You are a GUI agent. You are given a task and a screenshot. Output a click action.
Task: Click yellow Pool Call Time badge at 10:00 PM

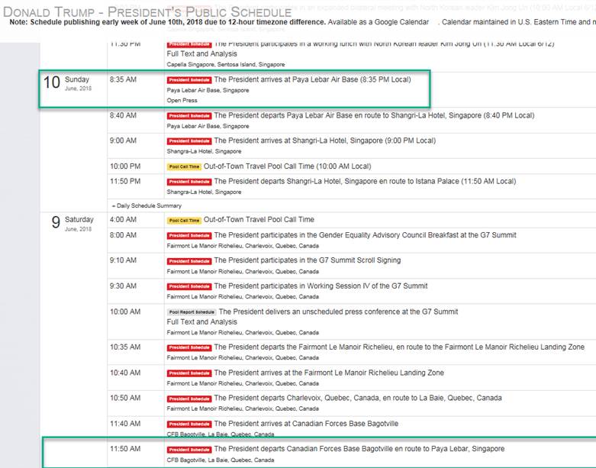pyautogui.click(x=184, y=166)
